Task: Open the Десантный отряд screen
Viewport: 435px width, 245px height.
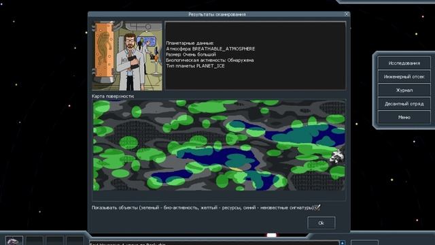Action: 404,104
